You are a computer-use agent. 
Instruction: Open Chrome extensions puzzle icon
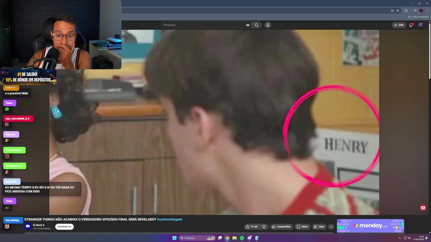406,10
